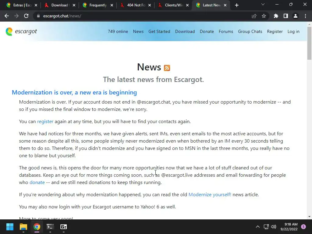This screenshot has width=312, height=234.
Task: Share this page icon in address bar
Action: (254, 16)
